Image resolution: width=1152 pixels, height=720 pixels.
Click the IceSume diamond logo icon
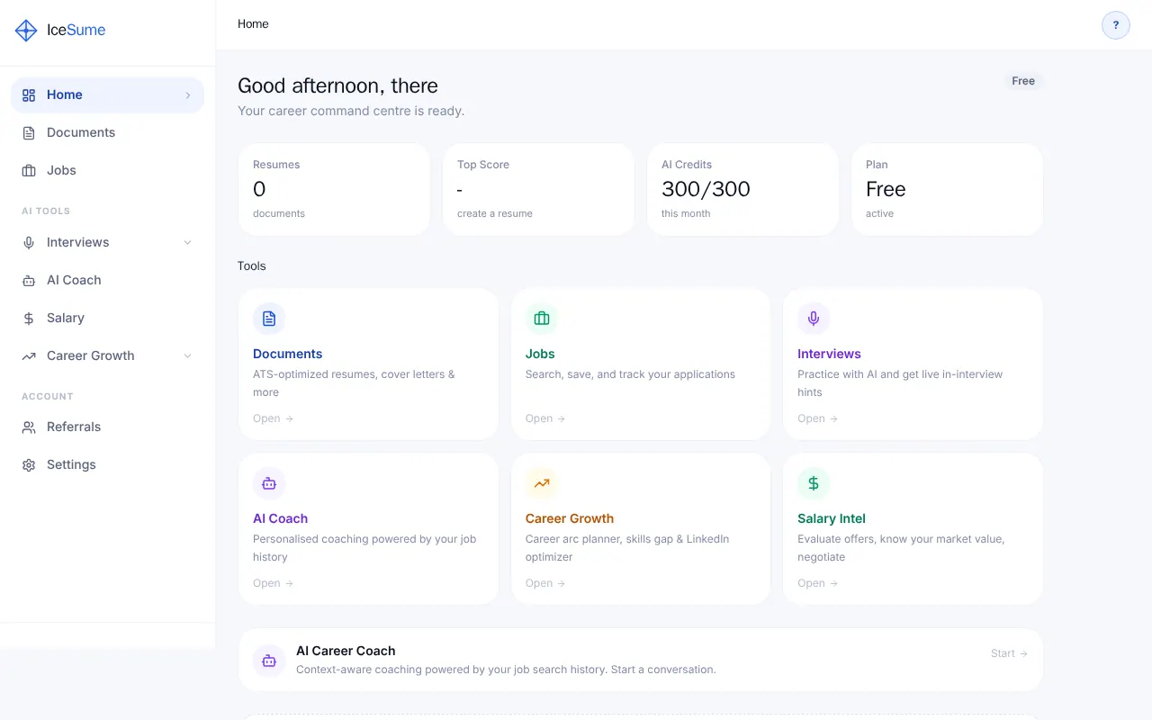26,31
